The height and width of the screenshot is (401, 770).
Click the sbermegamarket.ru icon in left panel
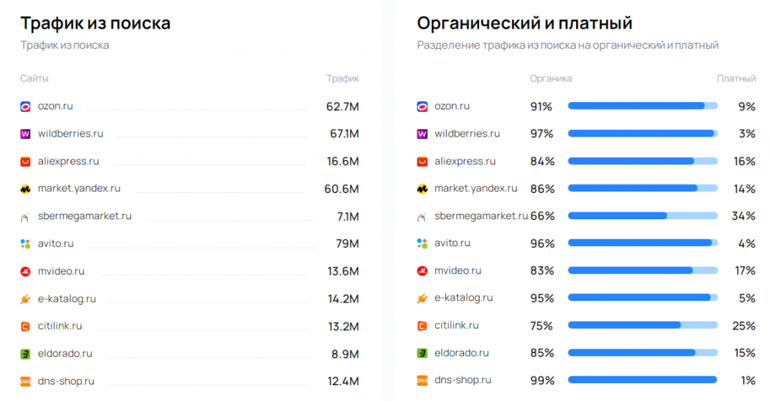click(x=25, y=216)
